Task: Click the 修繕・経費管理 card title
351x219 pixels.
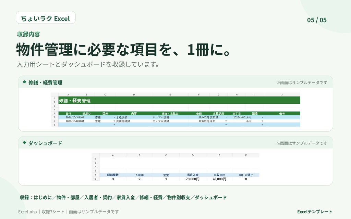Action: 45,82
